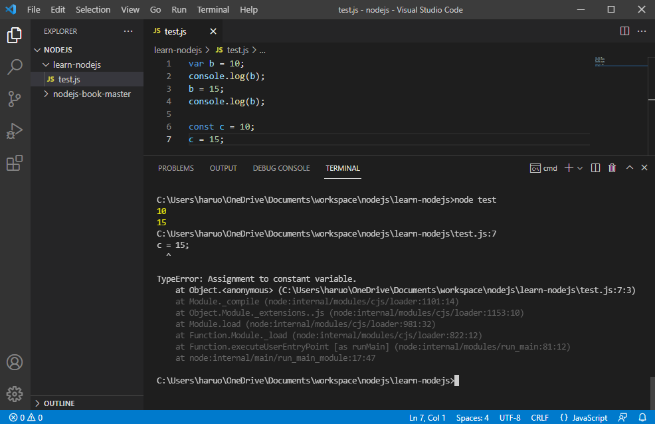This screenshot has width=655, height=424.
Task: Change indentation via Spaces: 4
Action: click(472, 417)
